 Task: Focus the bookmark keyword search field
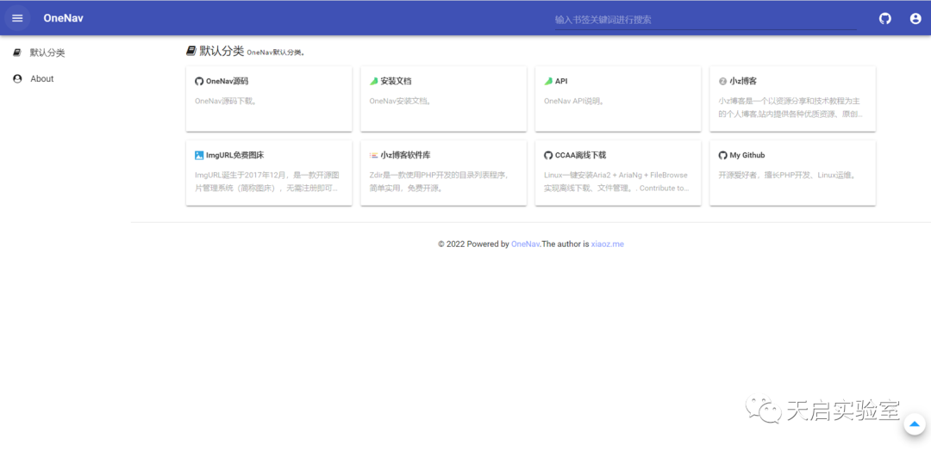pyautogui.click(x=705, y=20)
